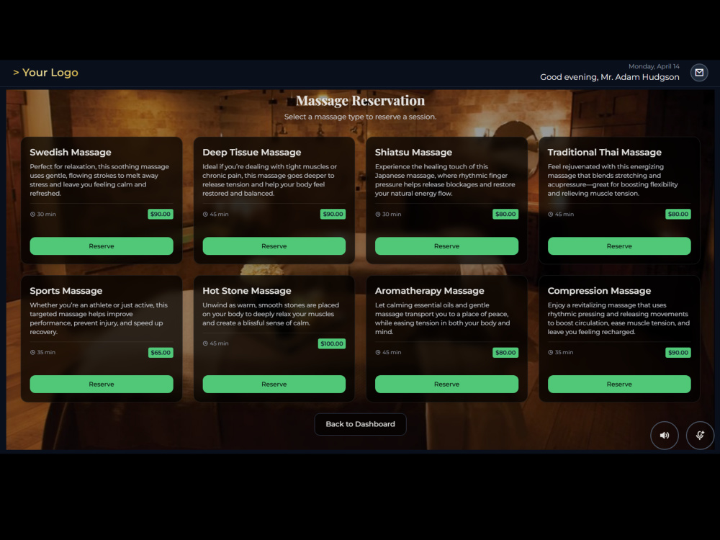Screen dimensions: 720x540
Task: Reserve the Deep Tissue Massage
Action: [274, 246]
